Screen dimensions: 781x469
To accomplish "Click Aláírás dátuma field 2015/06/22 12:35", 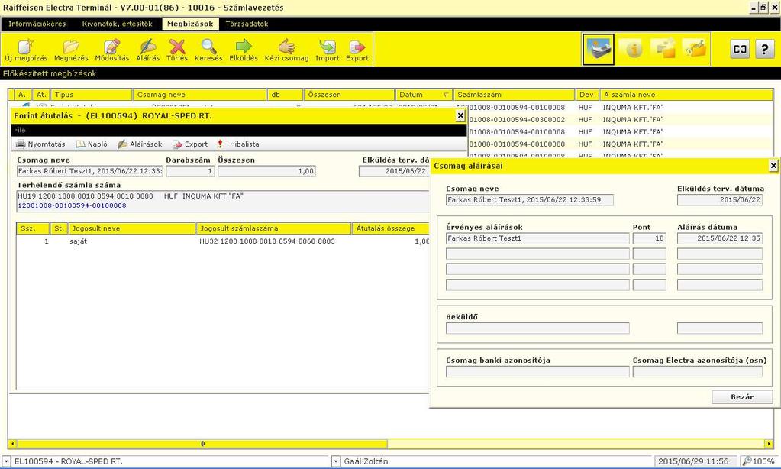I will [x=720, y=238].
